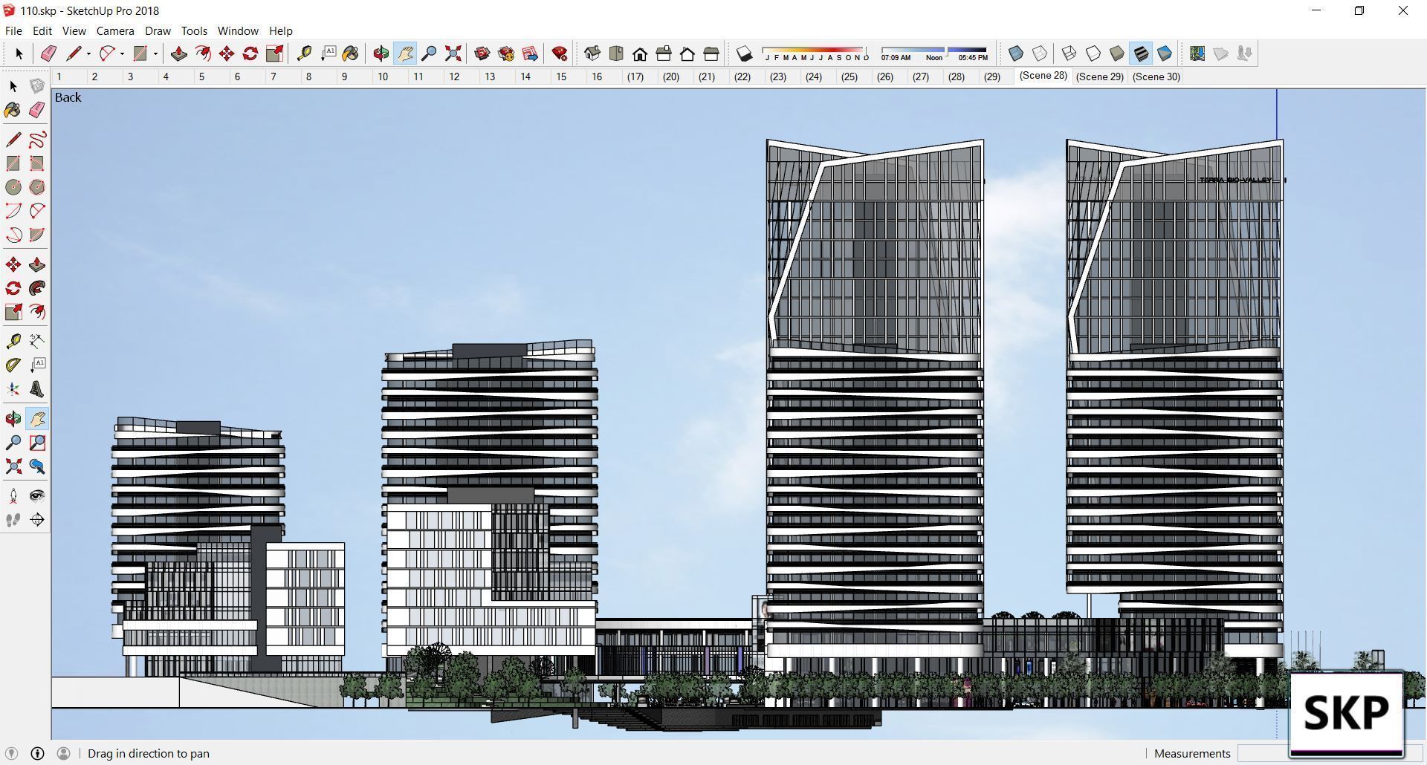
Task: Switch to Front view house icon
Action: coord(640,53)
